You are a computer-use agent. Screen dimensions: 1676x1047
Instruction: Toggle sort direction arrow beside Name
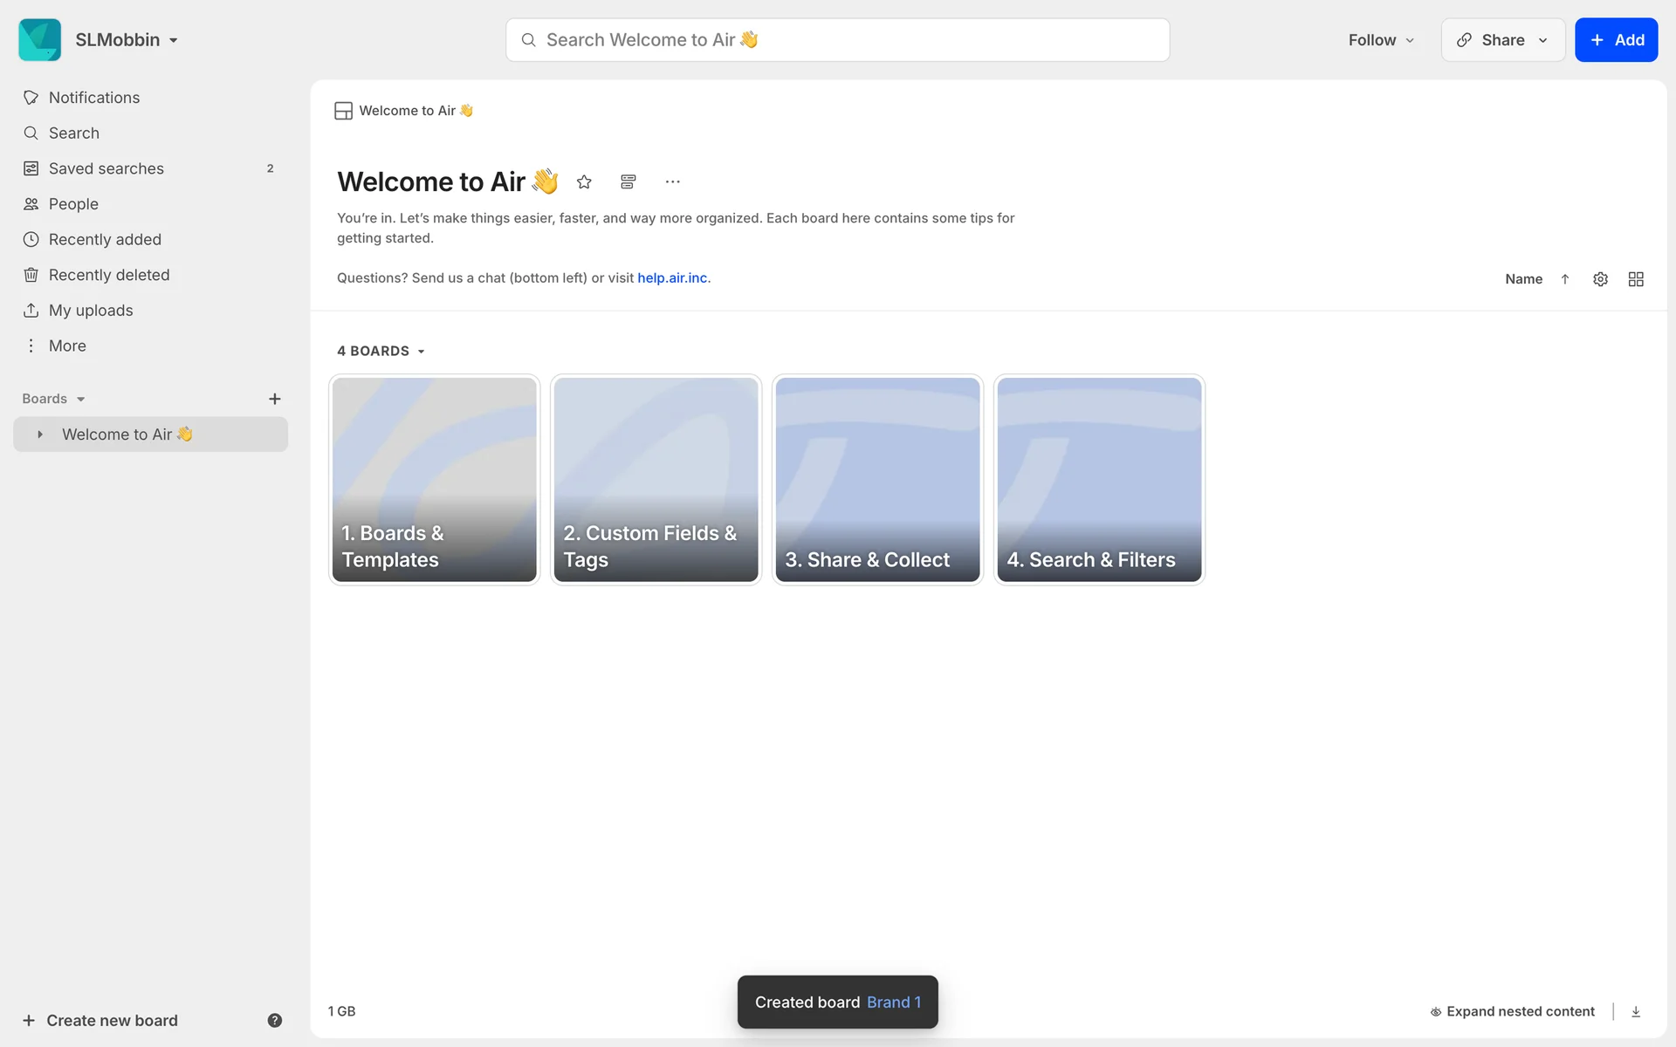point(1565,279)
